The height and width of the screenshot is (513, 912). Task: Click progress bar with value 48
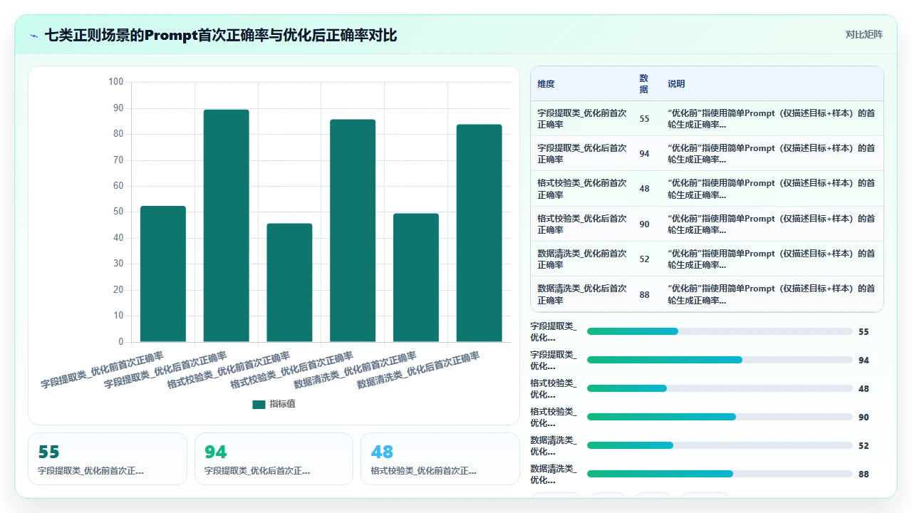(720, 388)
